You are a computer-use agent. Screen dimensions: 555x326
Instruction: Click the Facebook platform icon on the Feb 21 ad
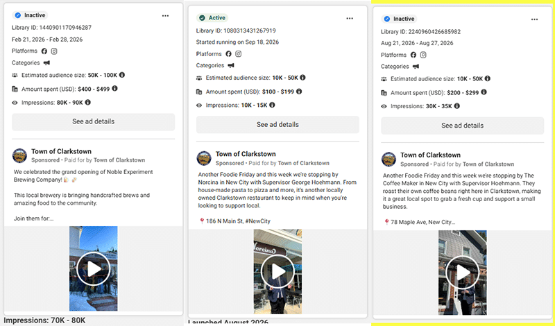pyautogui.click(x=44, y=51)
